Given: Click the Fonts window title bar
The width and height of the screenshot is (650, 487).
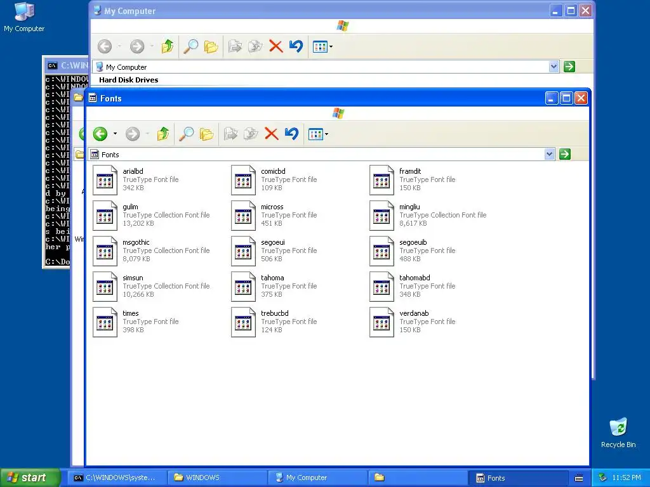Looking at the screenshot, I should click(x=315, y=98).
